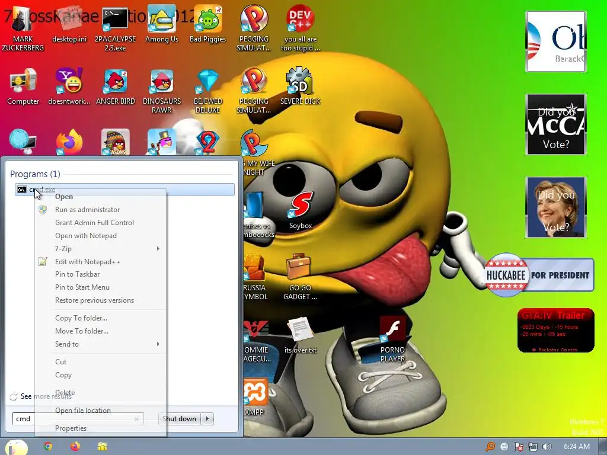Open the Among Us desktop shortcut
607x455 pixels.
coord(161,24)
